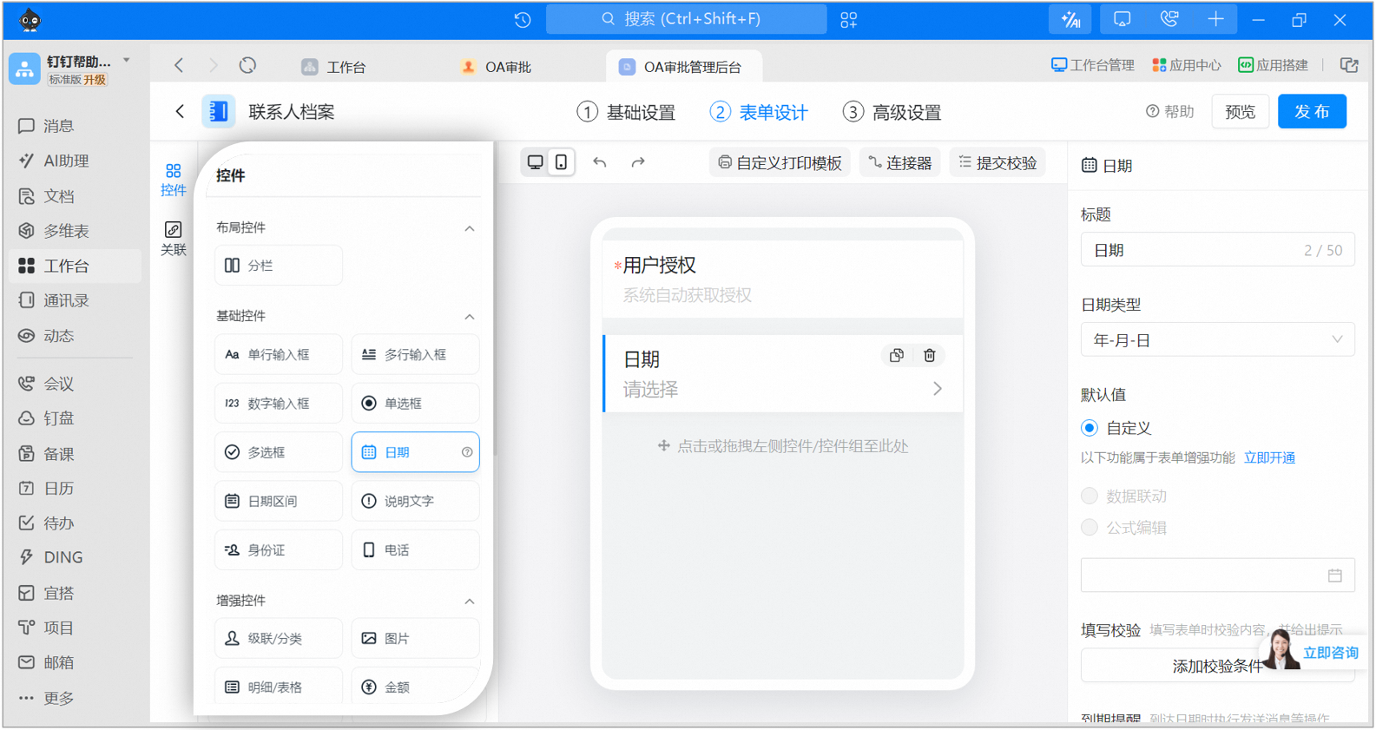
Task: Select the 自定义 default value radio
Action: 1090,428
